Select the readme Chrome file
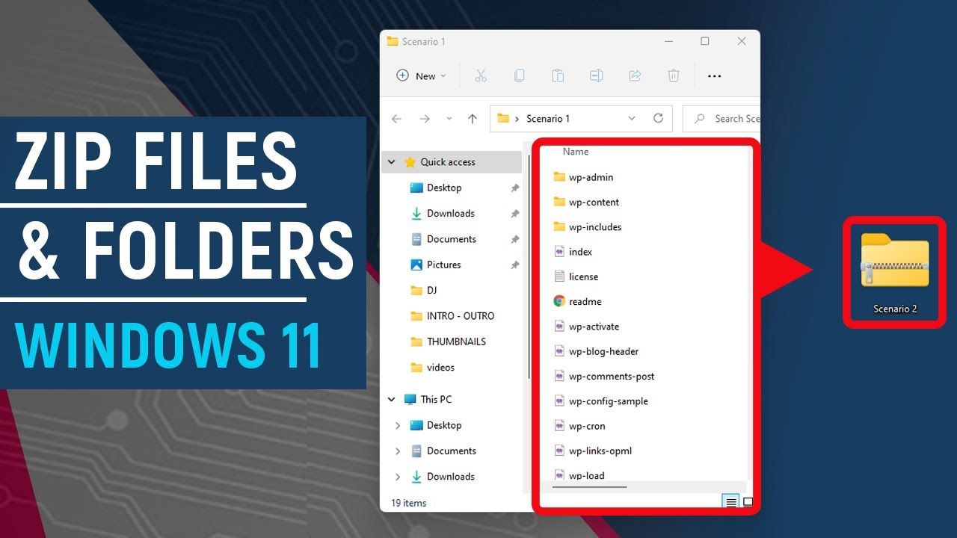Screen dimensions: 957x538 577,301
